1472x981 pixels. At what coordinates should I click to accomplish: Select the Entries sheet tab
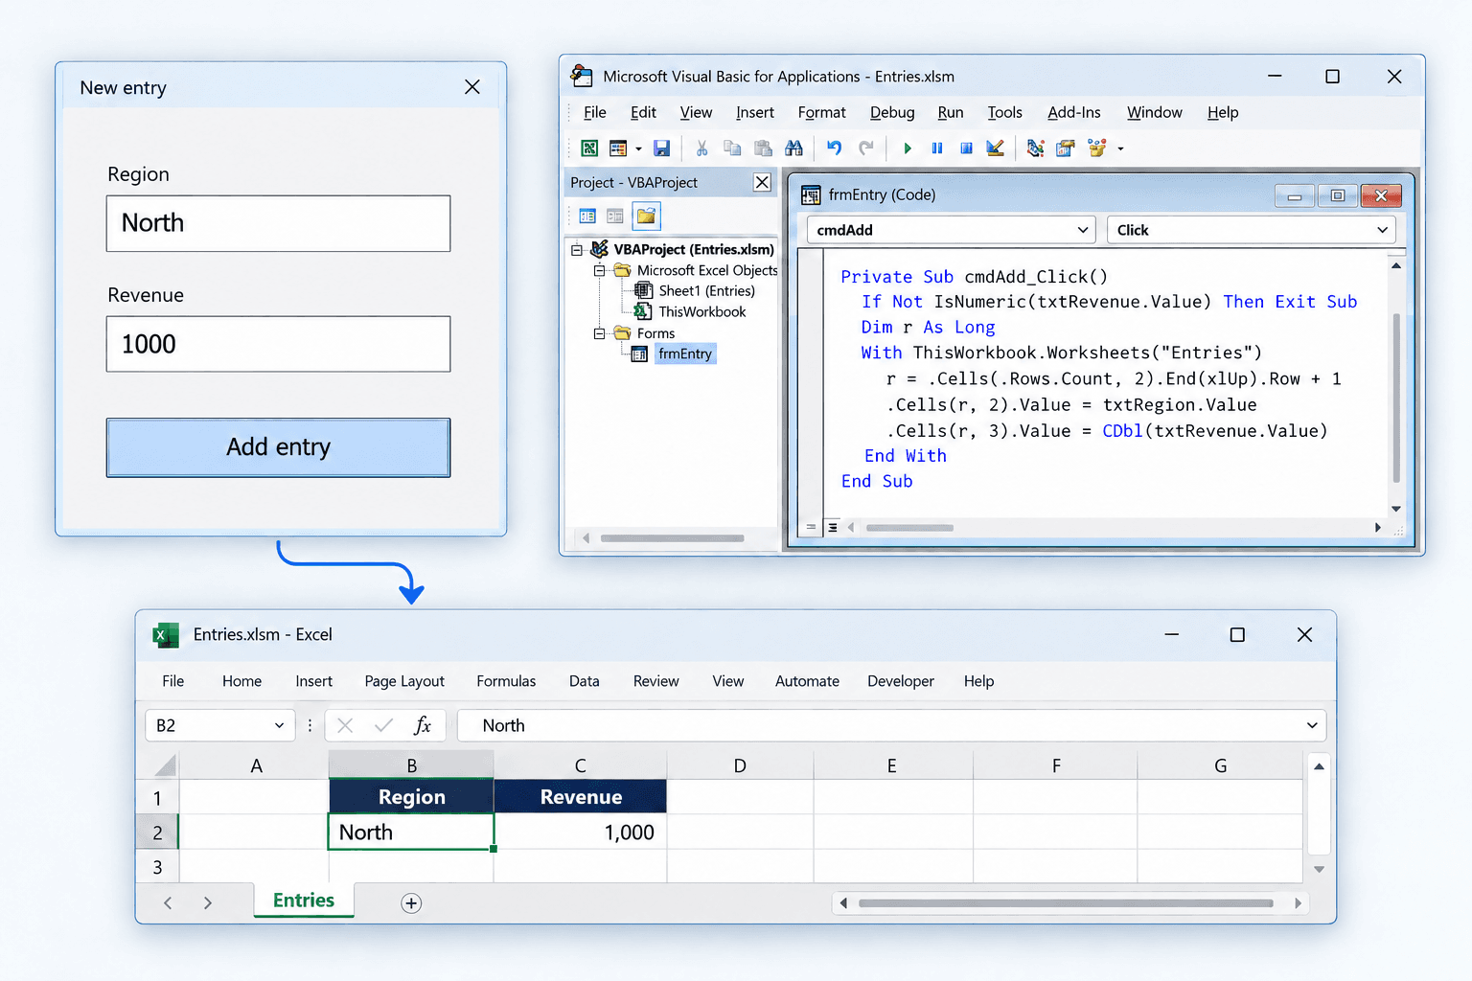pyautogui.click(x=304, y=901)
